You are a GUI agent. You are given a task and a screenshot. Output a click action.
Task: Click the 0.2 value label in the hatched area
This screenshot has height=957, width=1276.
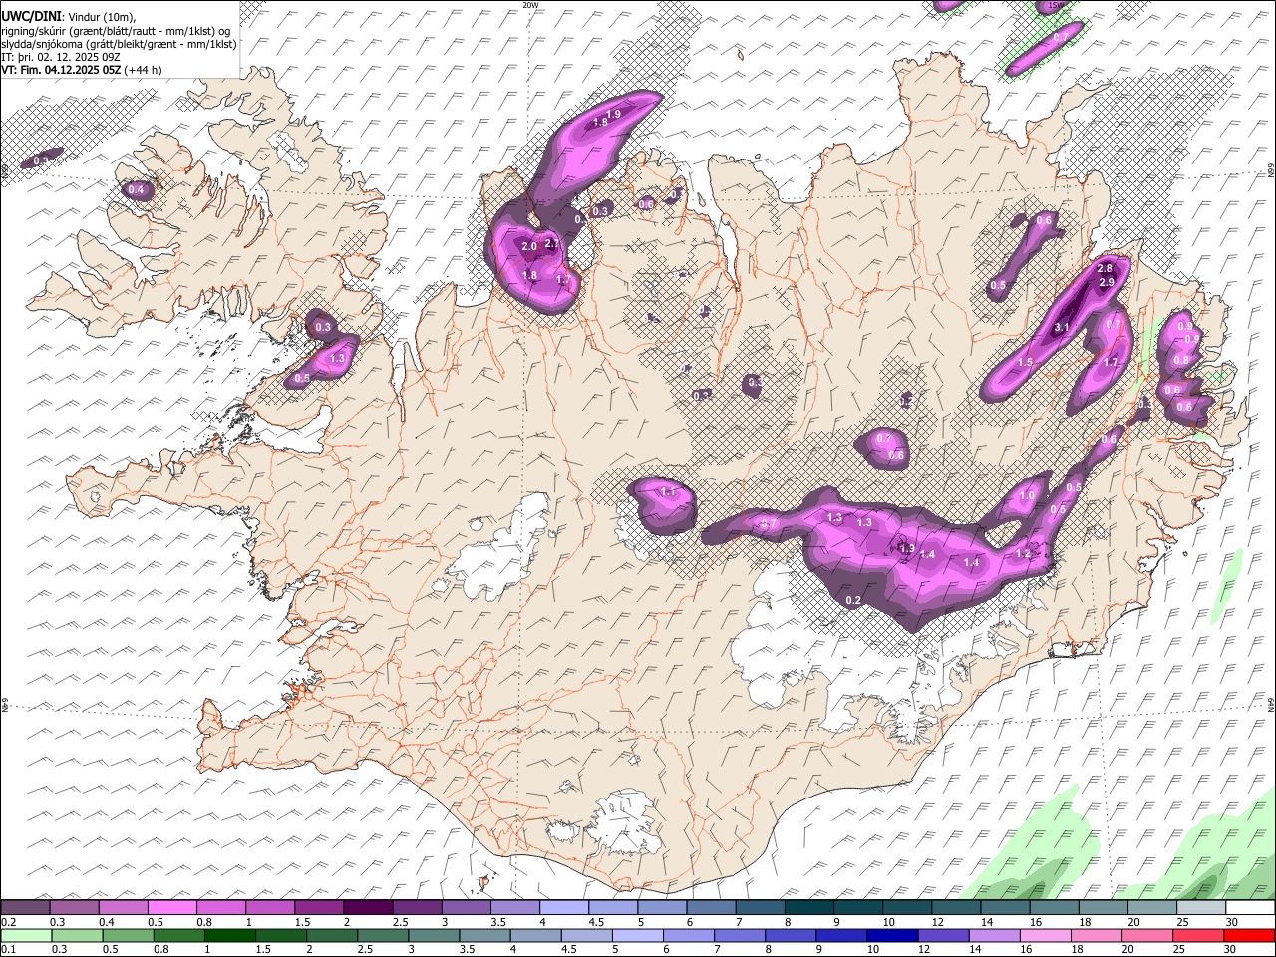click(853, 600)
